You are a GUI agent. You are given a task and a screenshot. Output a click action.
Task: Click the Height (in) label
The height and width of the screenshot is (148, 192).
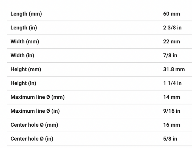click(x=23, y=83)
